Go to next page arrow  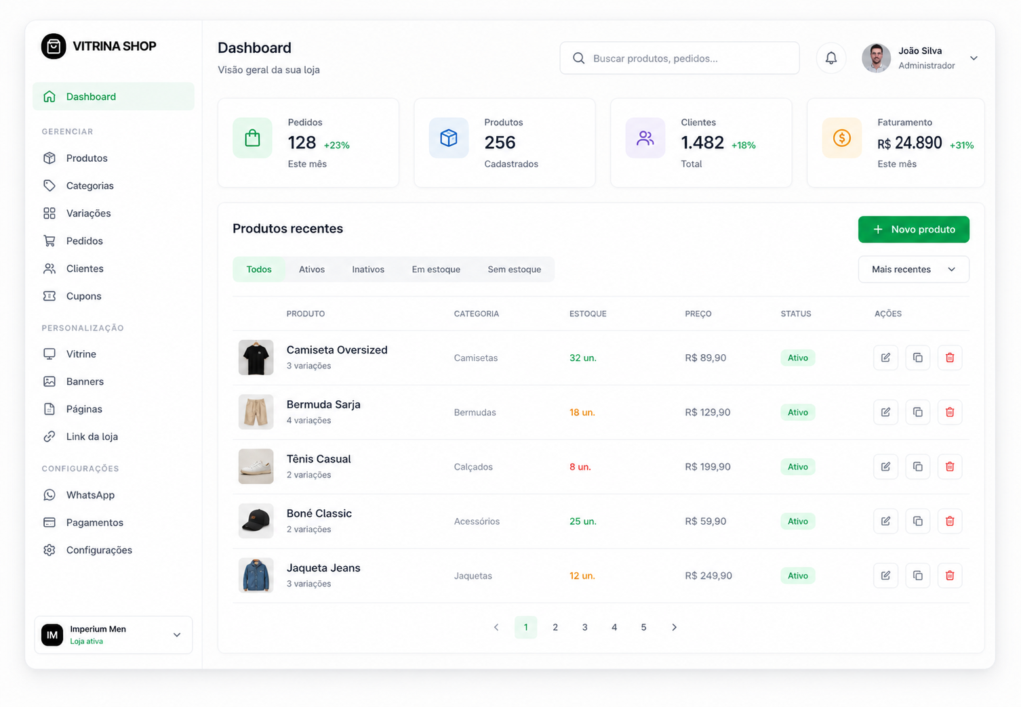pyautogui.click(x=674, y=627)
